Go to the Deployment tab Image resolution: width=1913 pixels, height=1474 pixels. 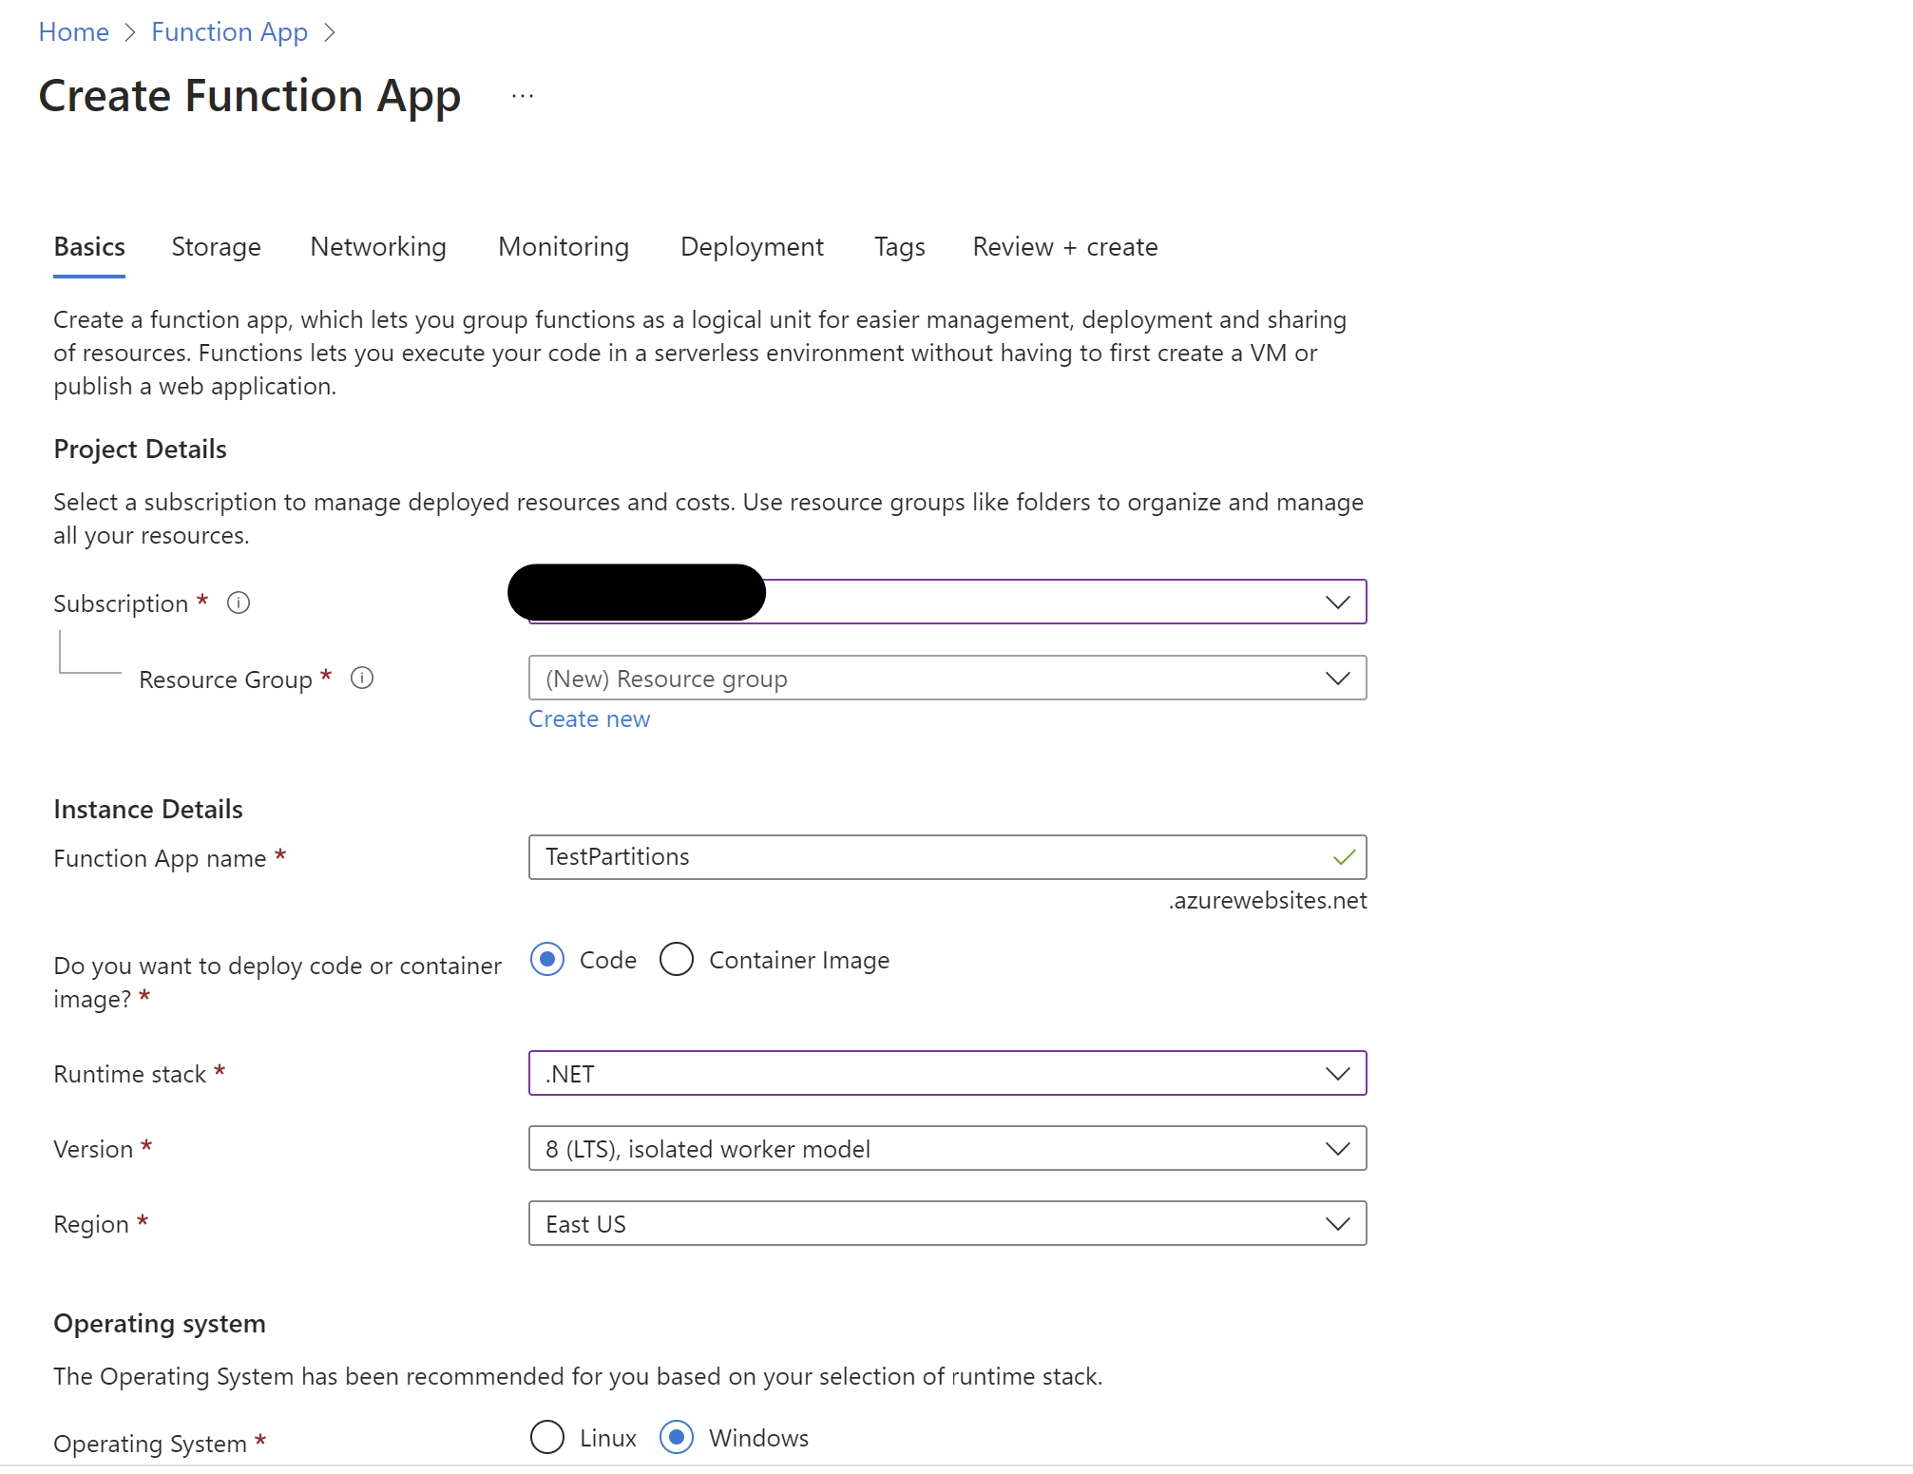(752, 247)
